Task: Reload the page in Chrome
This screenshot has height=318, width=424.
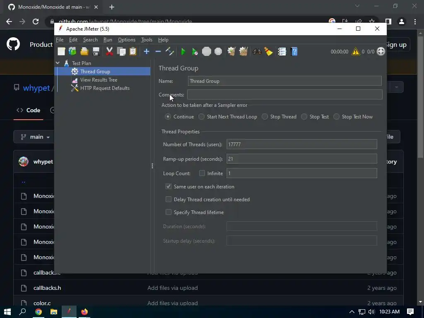Action: (x=36, y=22)
